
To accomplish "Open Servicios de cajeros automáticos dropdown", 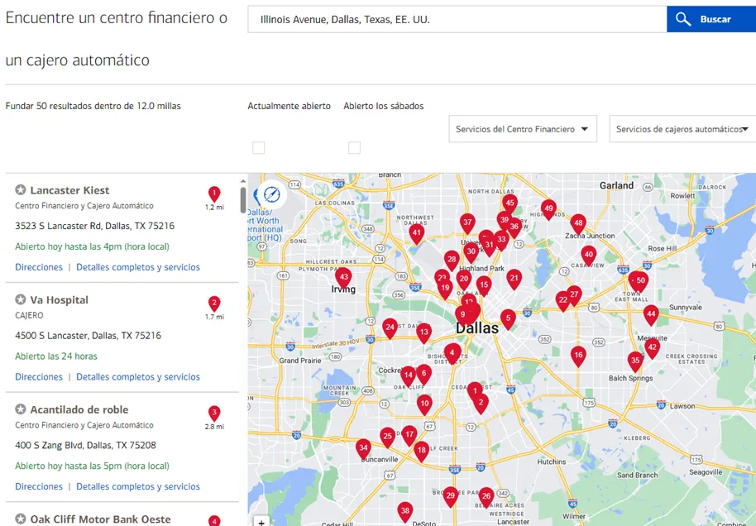I will [x=682, y=129].
